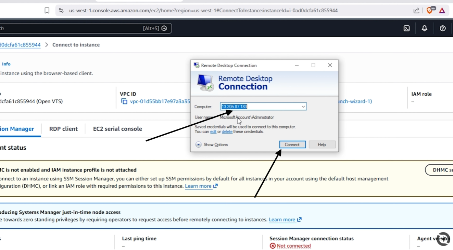Click edit credentials link
The image size is (453, 250).
tap(213, 132)
